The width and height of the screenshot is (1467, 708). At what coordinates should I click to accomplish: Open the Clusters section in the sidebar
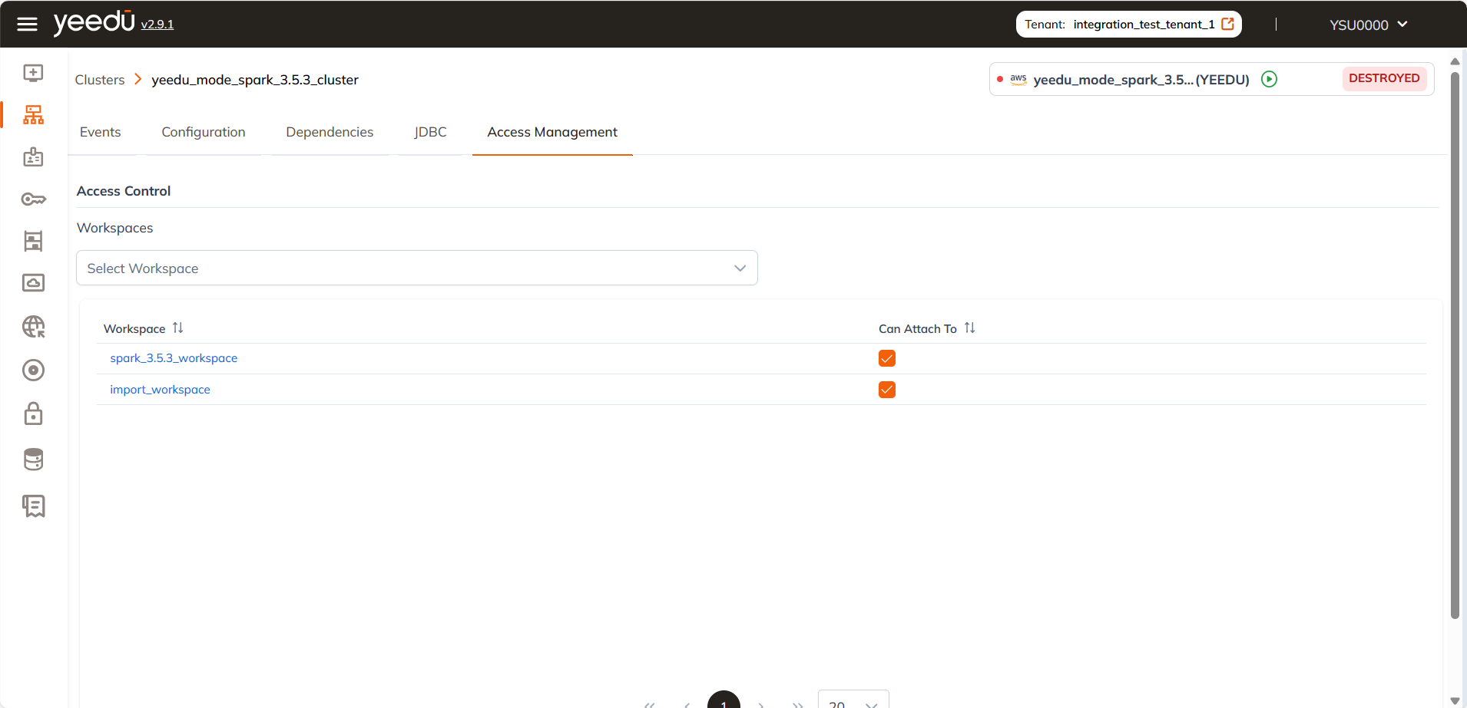coord(32,114)
